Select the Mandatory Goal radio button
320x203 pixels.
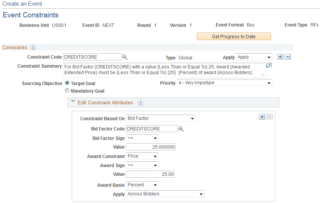(x=67, y=90)
